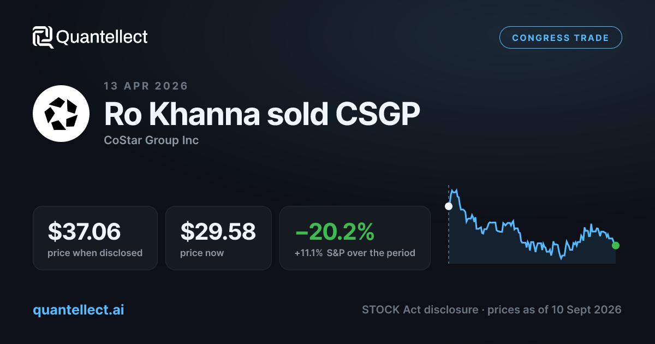Click the dashed vertical disclosure line
Viewport: 655px width, 344px height.
(x=449, y=225)
